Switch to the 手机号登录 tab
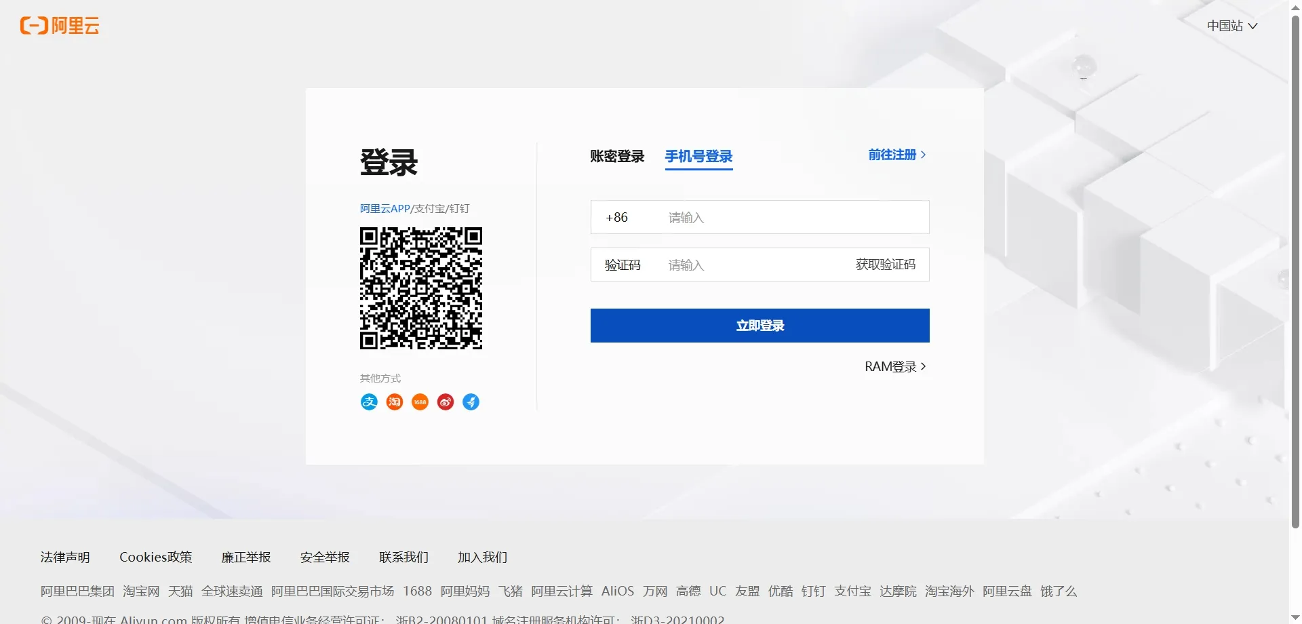The height and width of the screenshot is (624, 1302). tap(698, 157)
